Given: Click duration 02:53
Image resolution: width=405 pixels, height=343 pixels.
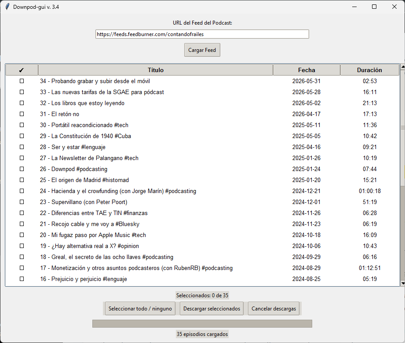Looking at the screenshot, I should [370, 81].
